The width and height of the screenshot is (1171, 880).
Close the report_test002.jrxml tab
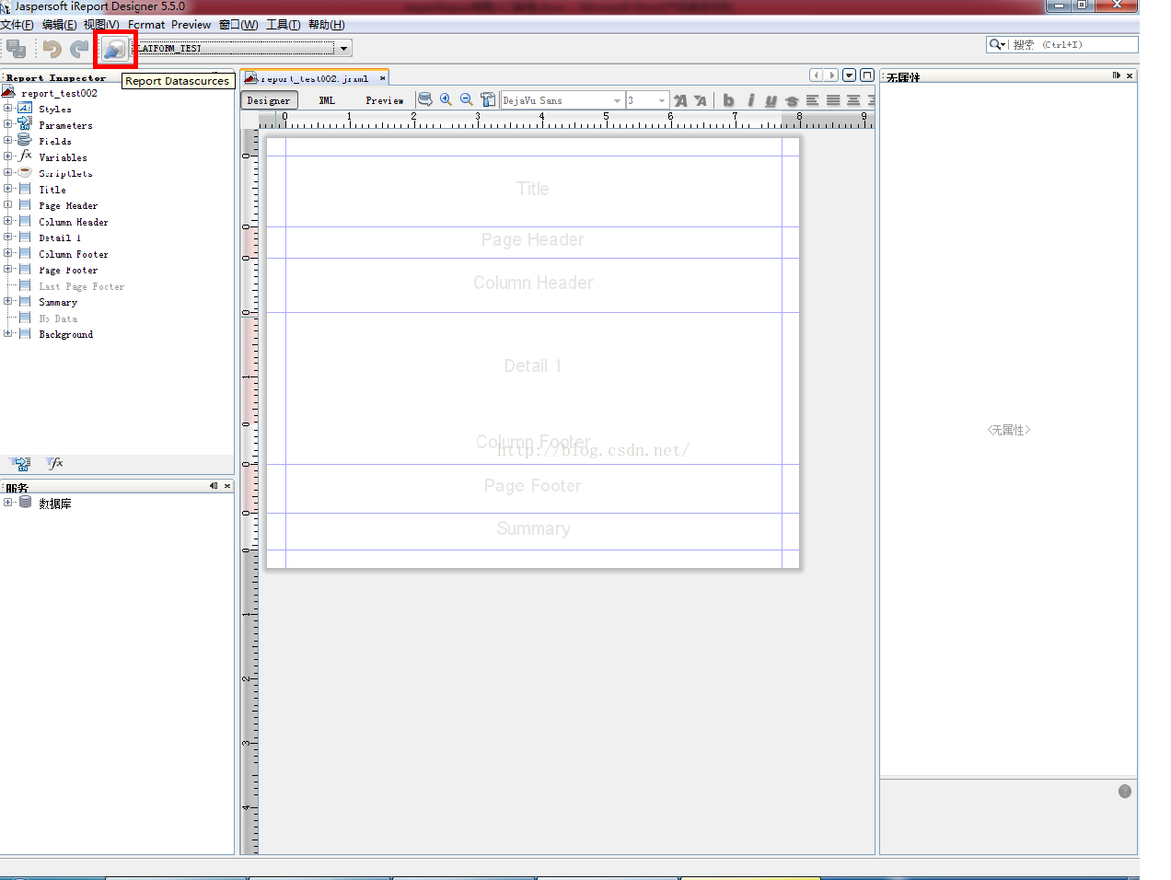click(383, 78)
